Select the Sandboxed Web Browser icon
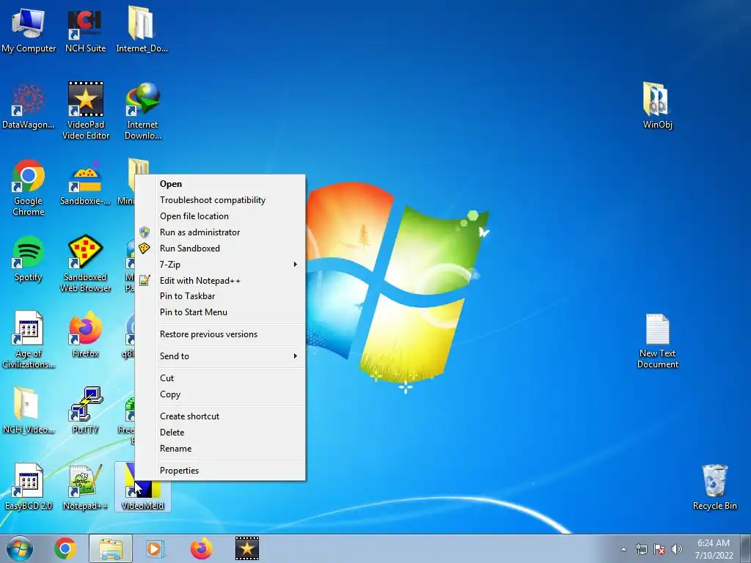The height and width of the screenshot is (563, 751). pos(85,263)
